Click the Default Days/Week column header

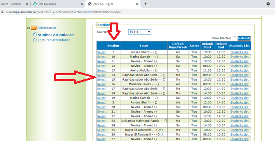178,46
